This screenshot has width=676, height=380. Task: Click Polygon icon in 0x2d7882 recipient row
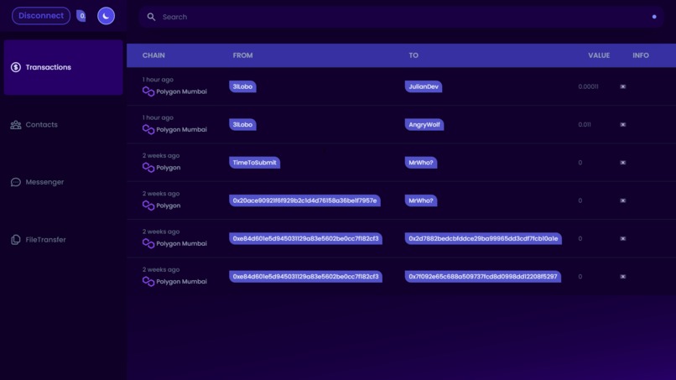click(x=148, y=243)
